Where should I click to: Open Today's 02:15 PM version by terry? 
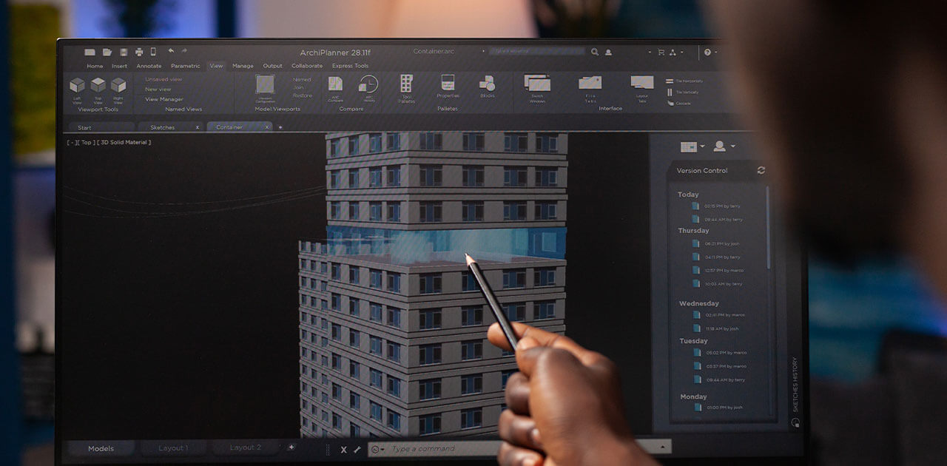pos(721,206)
